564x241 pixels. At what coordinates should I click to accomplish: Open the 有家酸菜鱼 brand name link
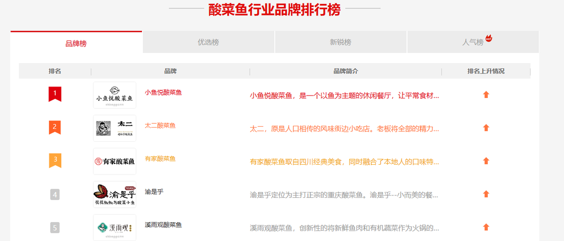coord(160,159)
